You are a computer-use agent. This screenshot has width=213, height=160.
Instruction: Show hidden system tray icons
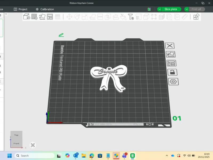click(x=167, y=156)
